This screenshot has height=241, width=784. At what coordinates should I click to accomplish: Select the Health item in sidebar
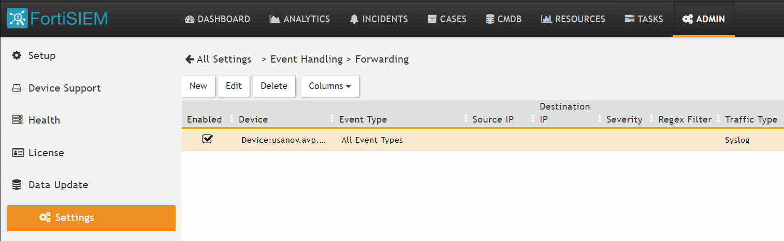(44, 120)
